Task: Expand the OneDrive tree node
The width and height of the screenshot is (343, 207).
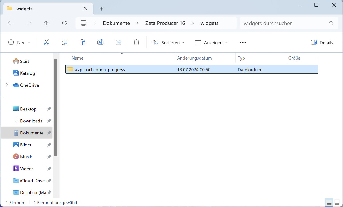Action: coord(7,85)
